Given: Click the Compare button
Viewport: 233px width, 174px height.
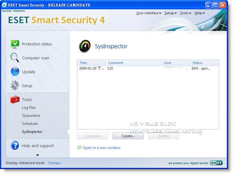Looking at the screenshot, I should [92, 136].
